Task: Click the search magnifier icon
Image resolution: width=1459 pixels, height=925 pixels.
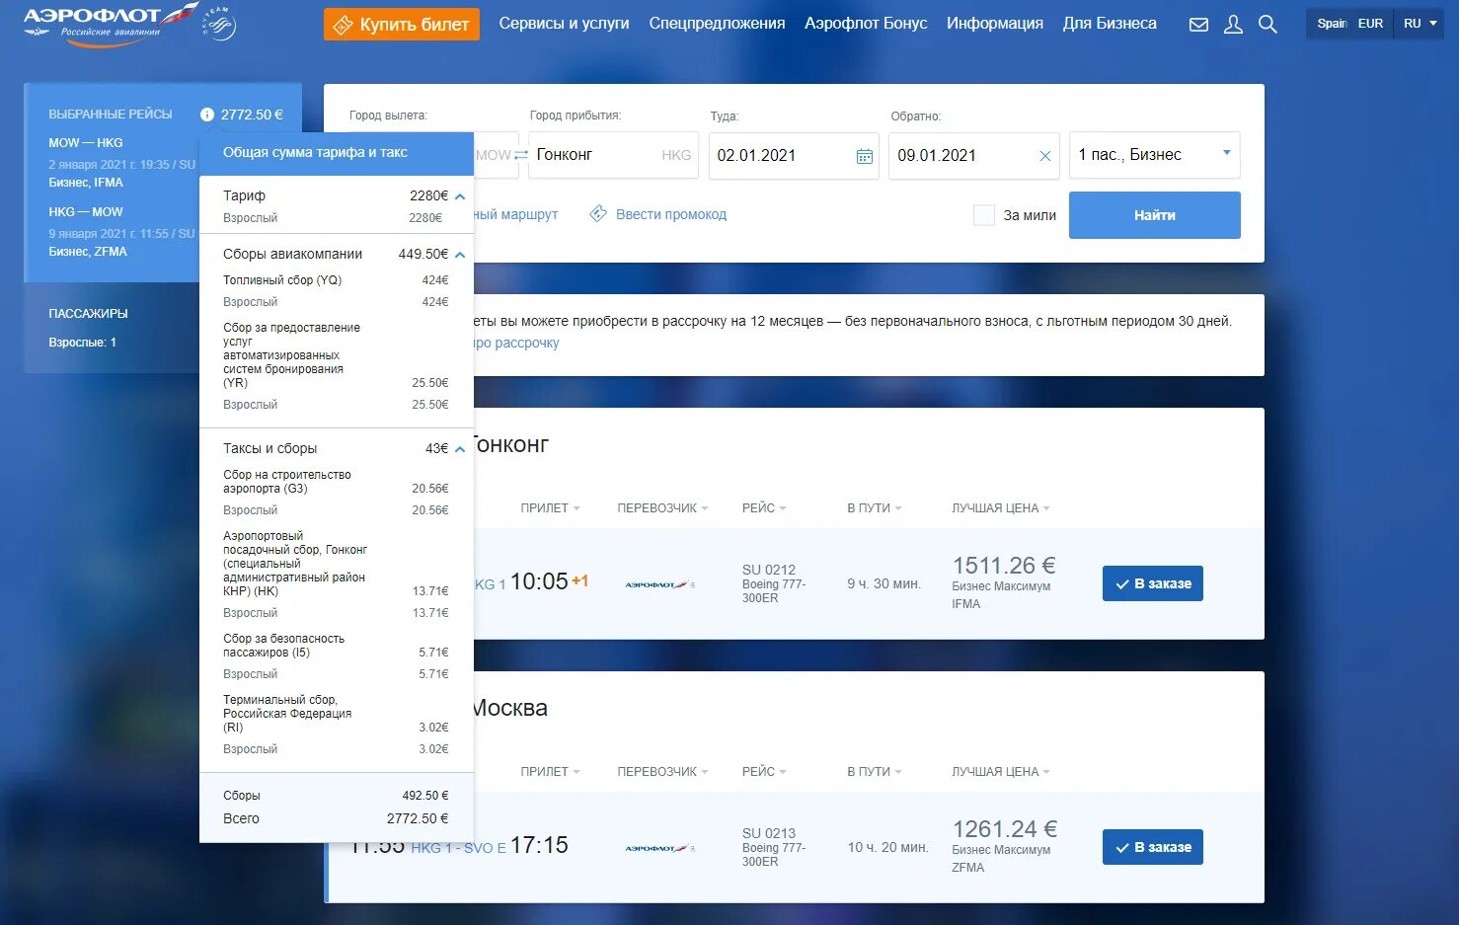Action: pyautogui.click(x=1267, y=25)
